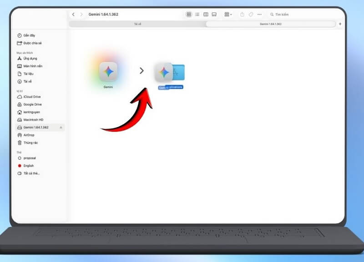Select the Gemini app icon

(x=108, y=71)
